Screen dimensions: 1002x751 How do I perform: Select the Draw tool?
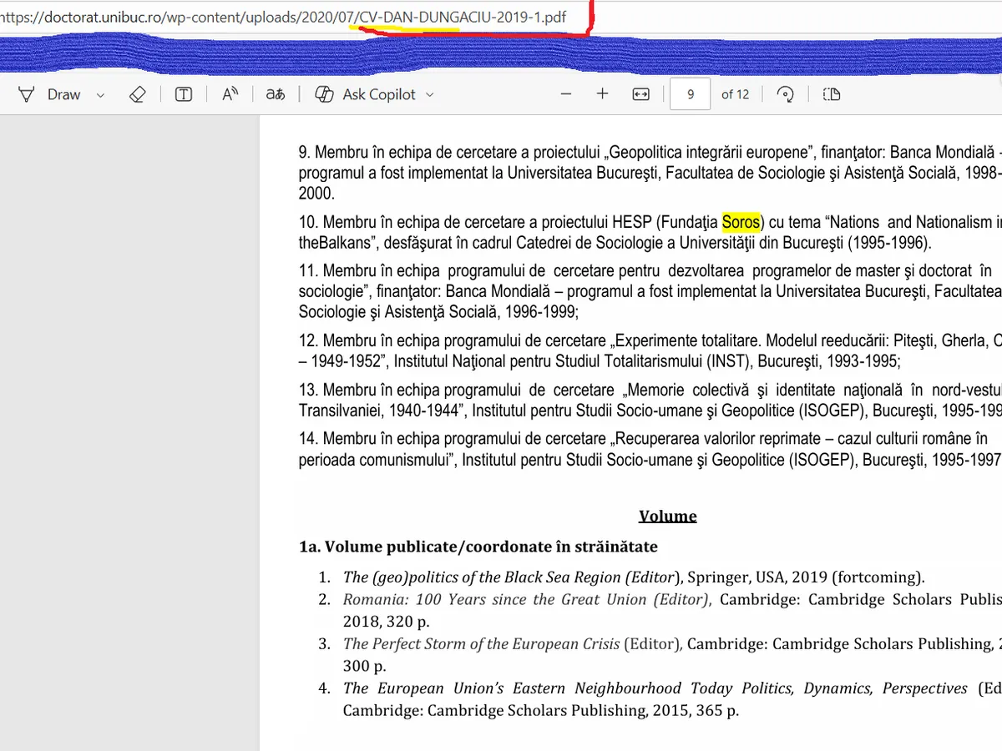(50, 94)
